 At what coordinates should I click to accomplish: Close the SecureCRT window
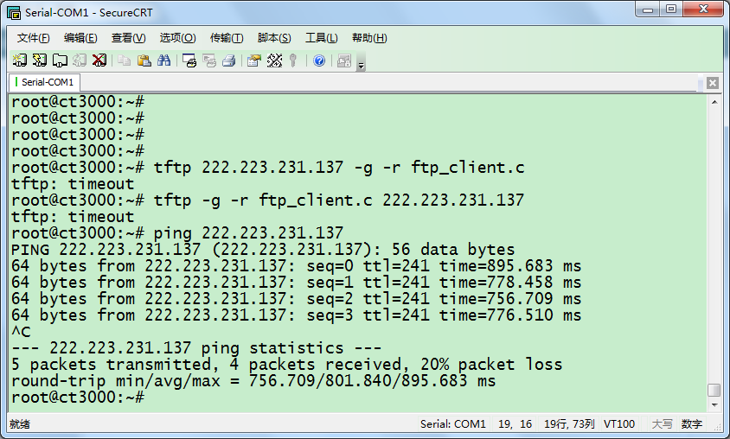(x=703, y=10)
